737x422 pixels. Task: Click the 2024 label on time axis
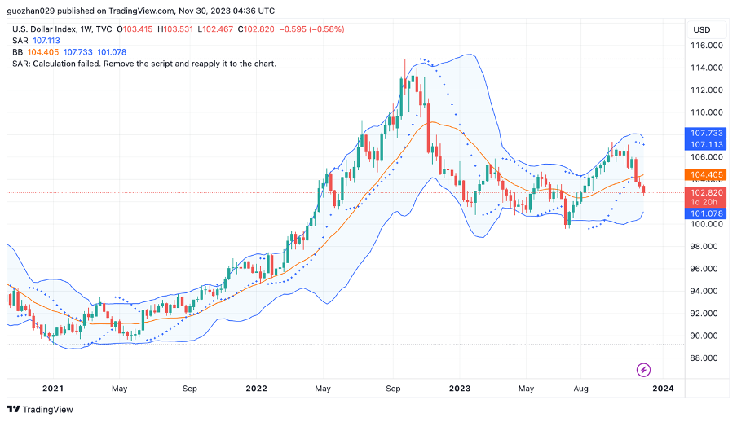click(x=663, y=389)
